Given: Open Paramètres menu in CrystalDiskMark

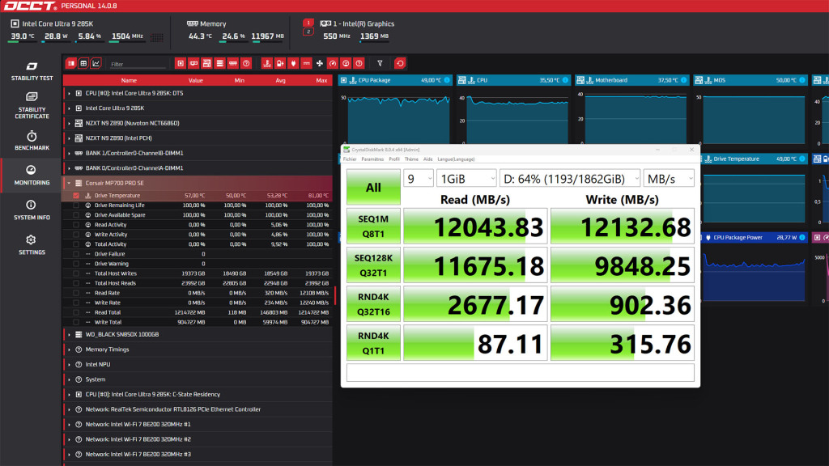Looking at the screenshot, I should [x=372, y=159].
